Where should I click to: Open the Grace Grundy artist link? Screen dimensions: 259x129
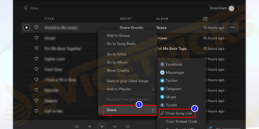(132, 28)
